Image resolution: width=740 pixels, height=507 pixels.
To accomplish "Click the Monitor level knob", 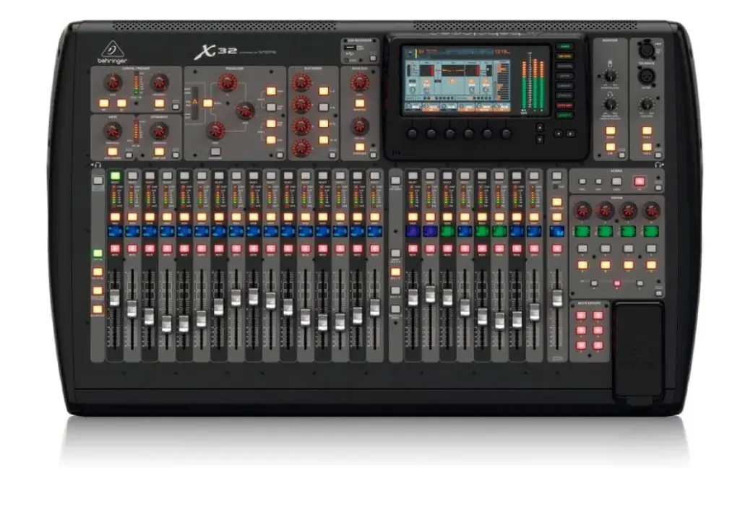I will pyautogui.click(x=611, y=75).
